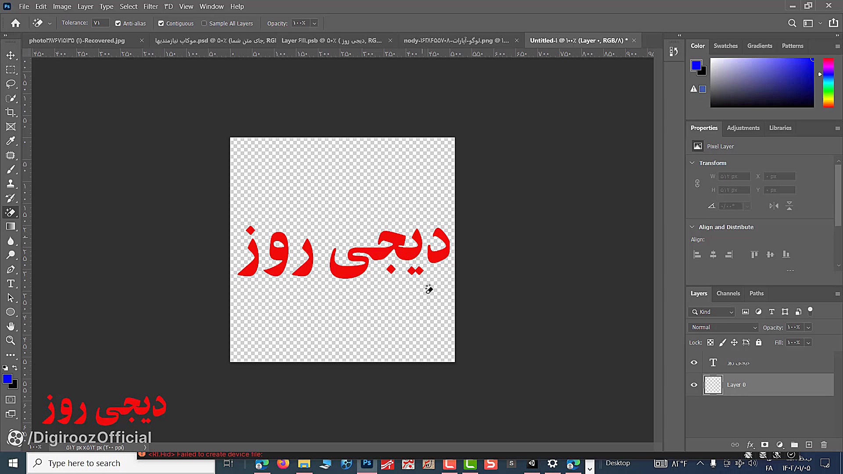843x474 pixels.
Task: Open the layer Opacity dropdown arrow
Action: point(808,327)
